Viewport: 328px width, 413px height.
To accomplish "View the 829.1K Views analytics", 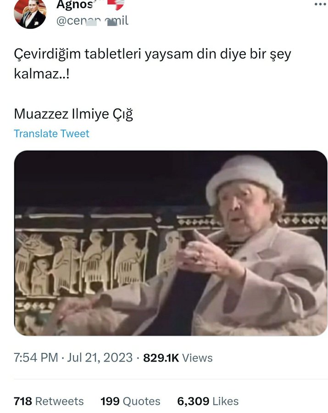I will pyautogui.click(x=178, y=358).
